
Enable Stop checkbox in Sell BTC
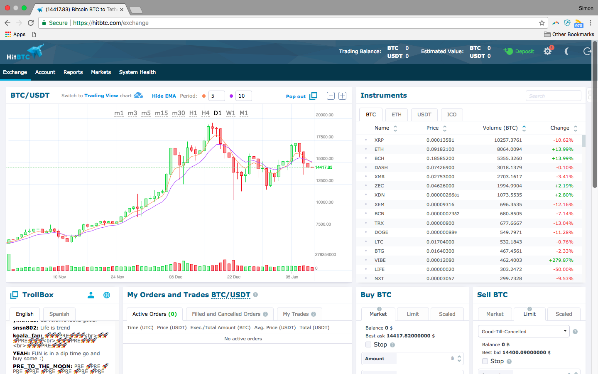(485, 361)
